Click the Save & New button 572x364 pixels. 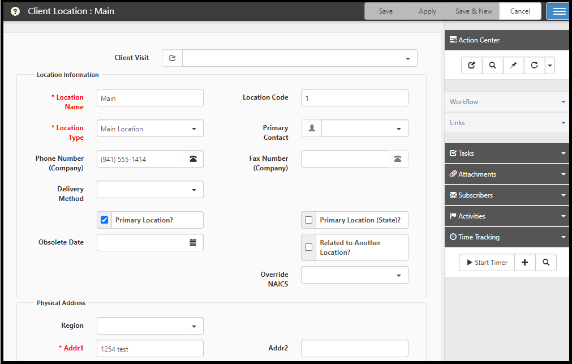pos(474,11)
